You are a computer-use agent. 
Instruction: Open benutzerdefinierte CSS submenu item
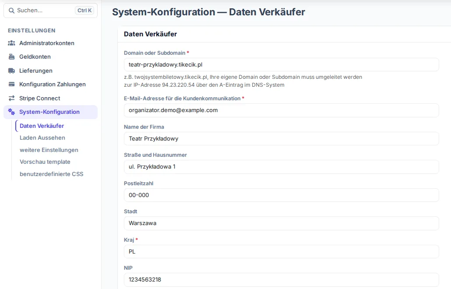click(x=52, y=174)
